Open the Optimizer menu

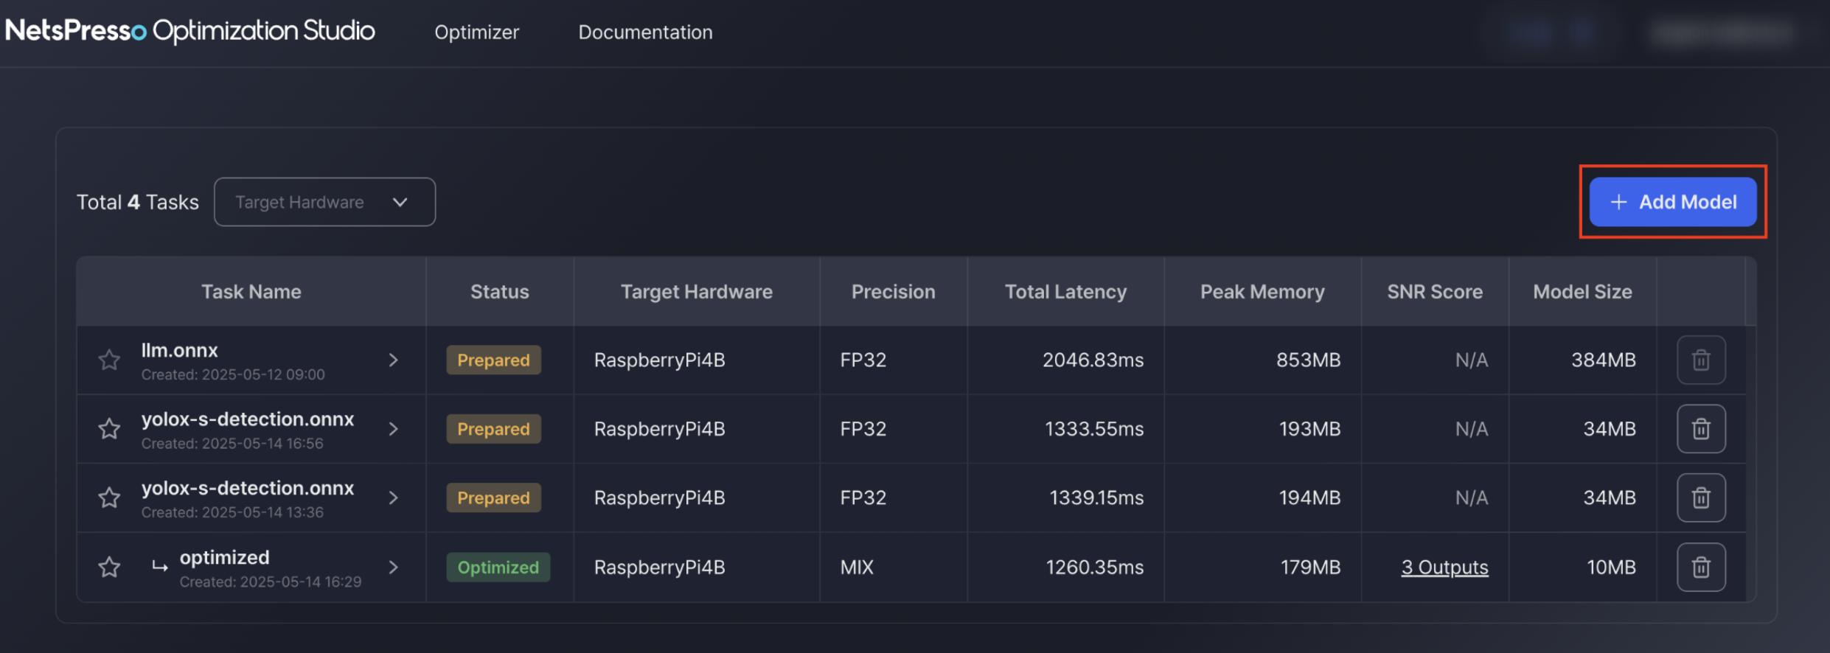[x=476, y=32]
